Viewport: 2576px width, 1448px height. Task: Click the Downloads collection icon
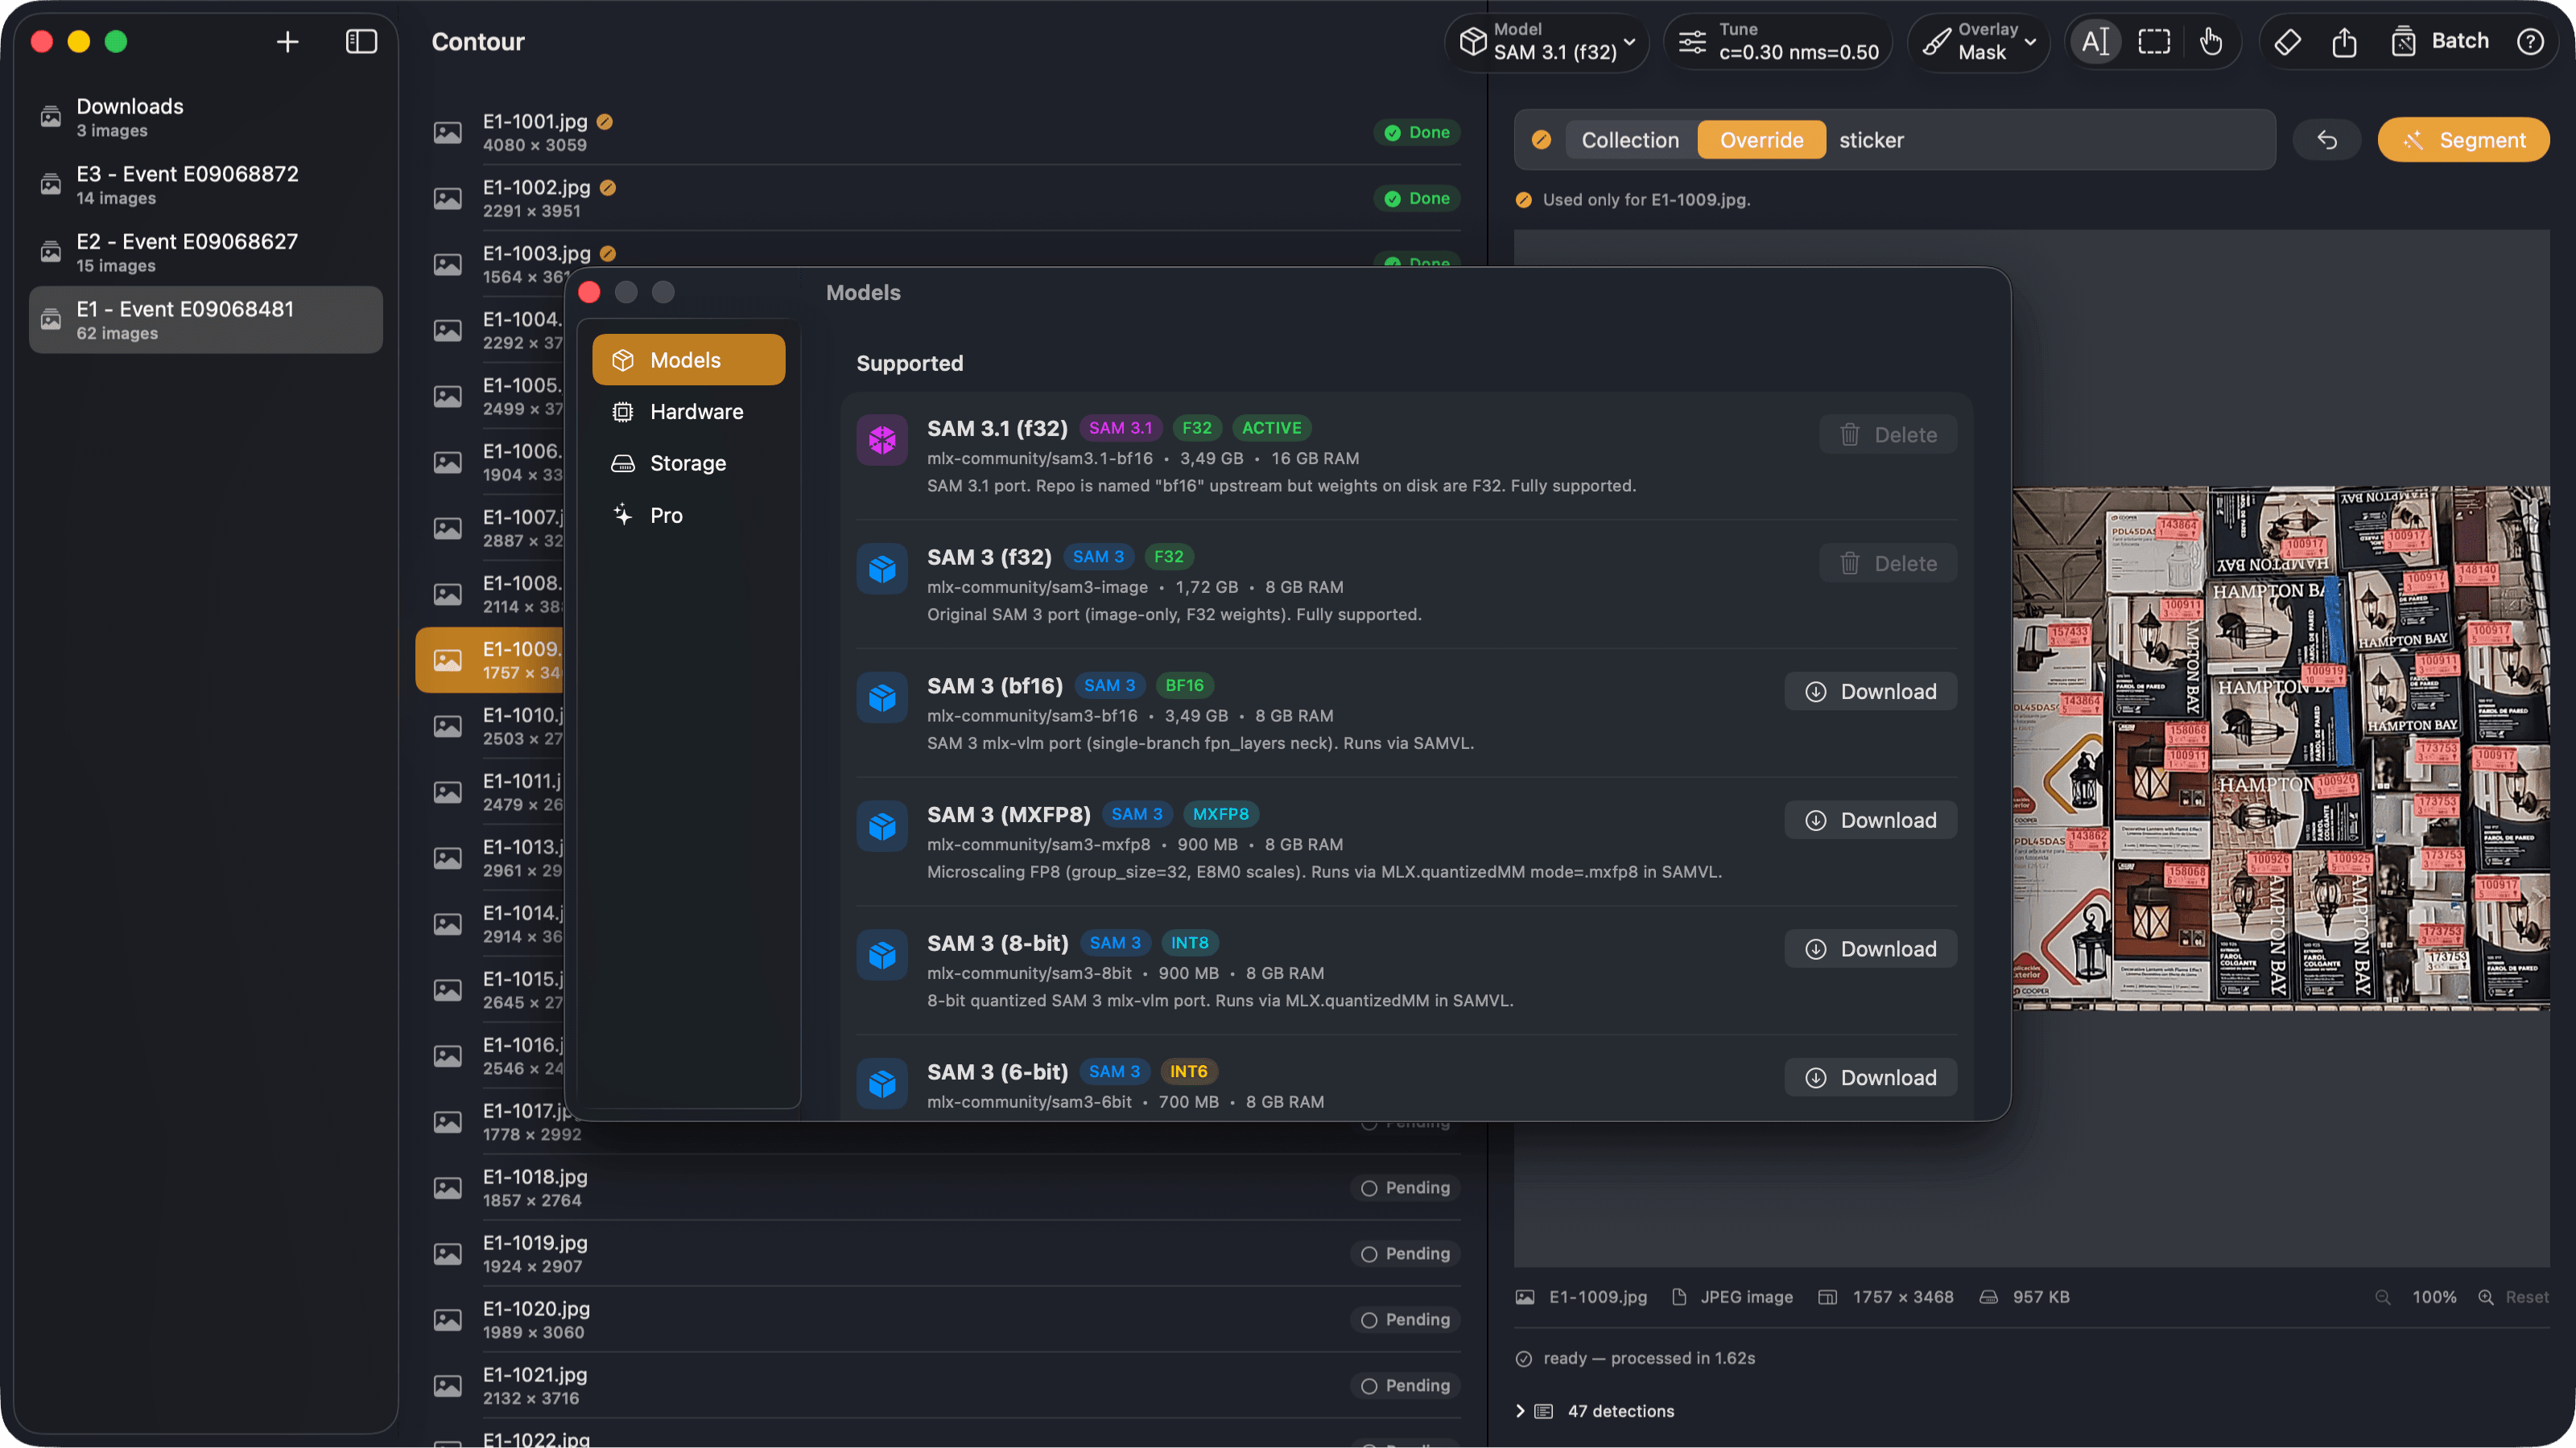[x=50, y=117]
